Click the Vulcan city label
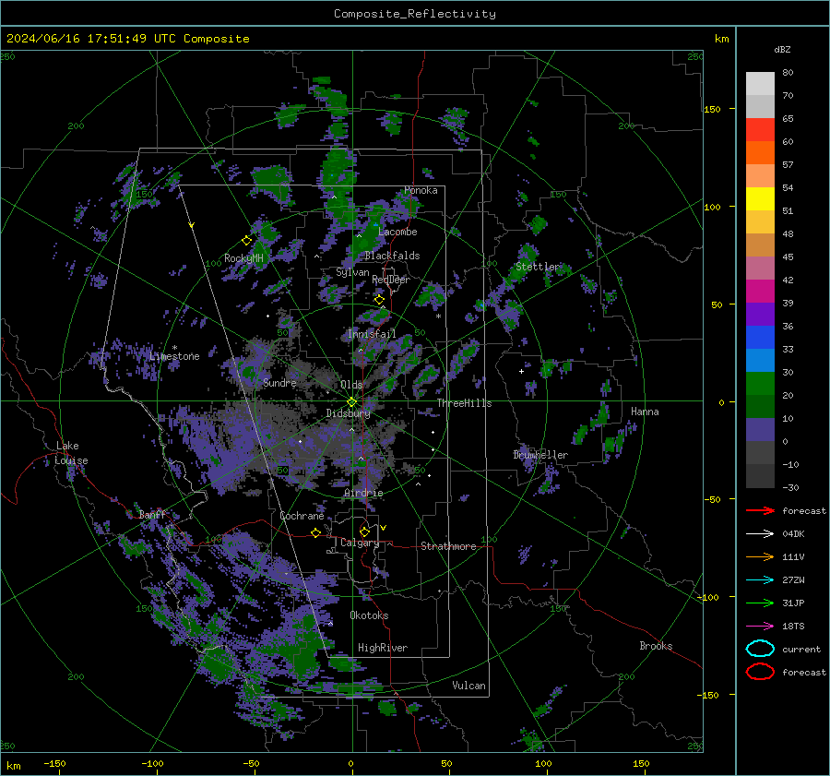The image size is (830, 776). [468, 686]
